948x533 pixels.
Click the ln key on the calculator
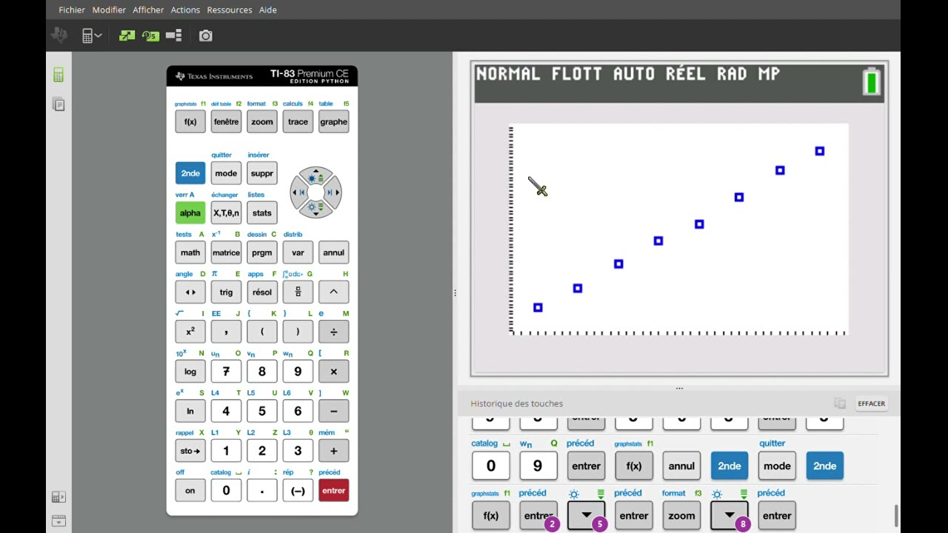pos(190,411)
